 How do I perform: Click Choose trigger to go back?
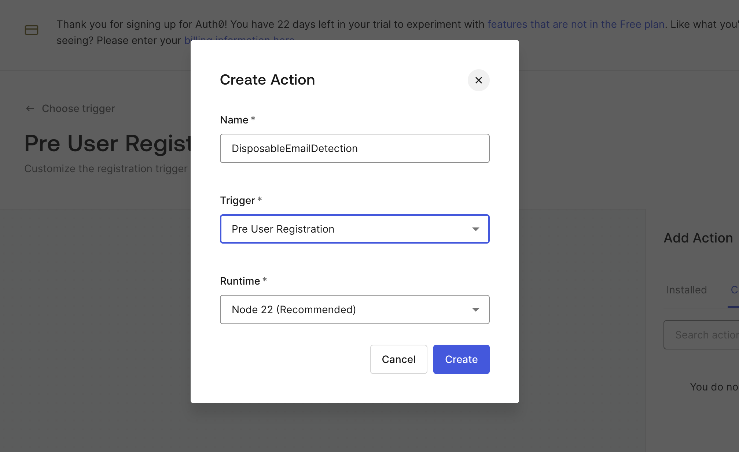tap(78, 108)
